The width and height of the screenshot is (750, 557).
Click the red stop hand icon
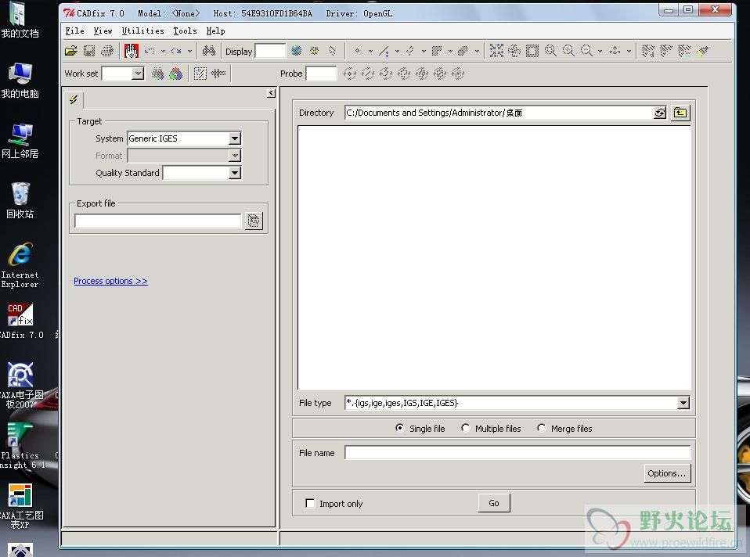pos(131,51)
